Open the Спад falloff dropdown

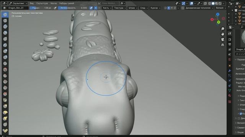pyautogui.click(x=144, y=8)
